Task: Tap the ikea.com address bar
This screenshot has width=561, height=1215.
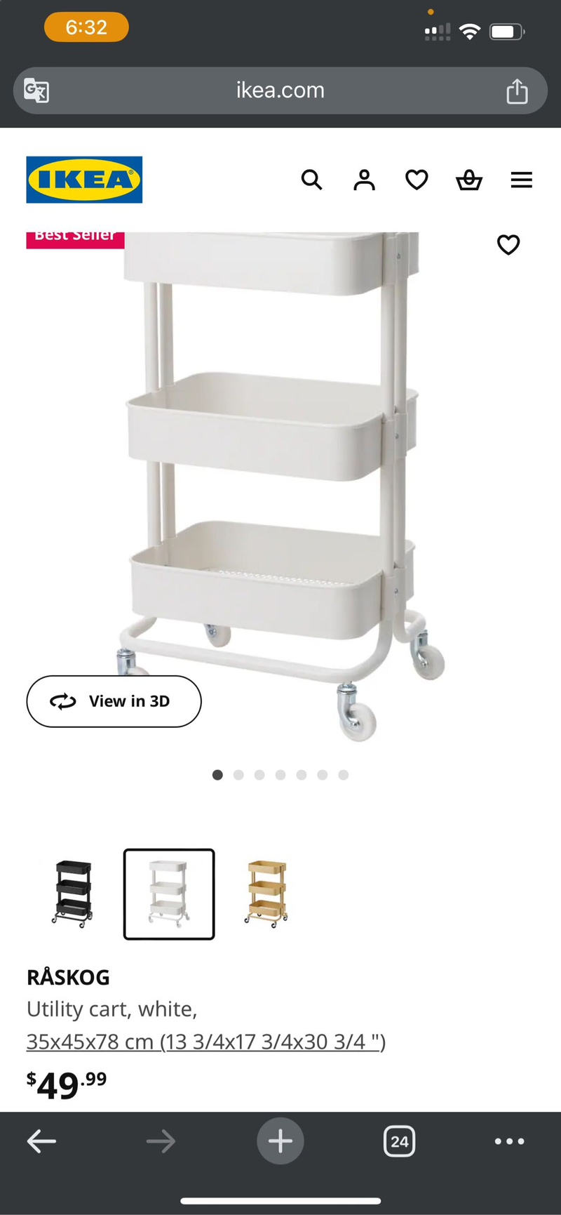Action: (x=280, y=91)
